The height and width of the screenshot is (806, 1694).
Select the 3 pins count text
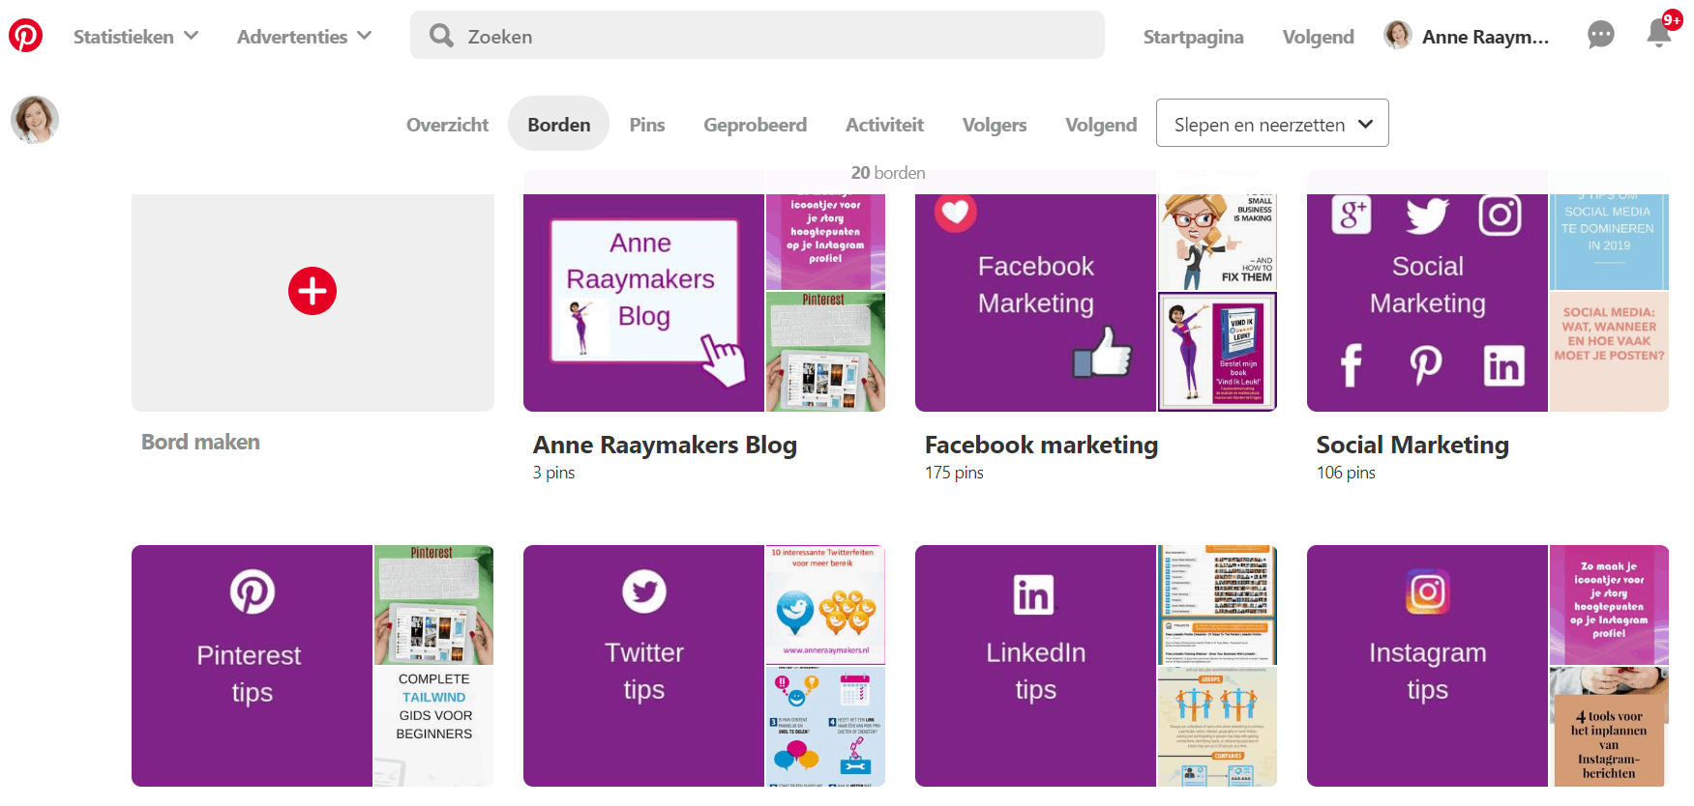coord(553,473)
